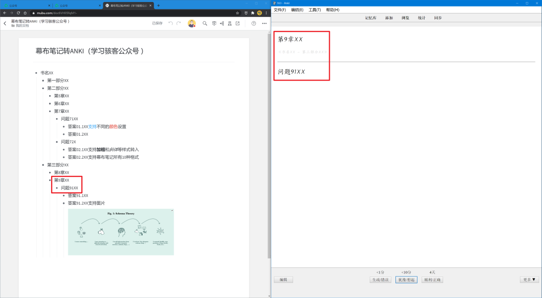
Task: Close the 幕布笔记转ANKI browser tab
Action: click(151, 6)
